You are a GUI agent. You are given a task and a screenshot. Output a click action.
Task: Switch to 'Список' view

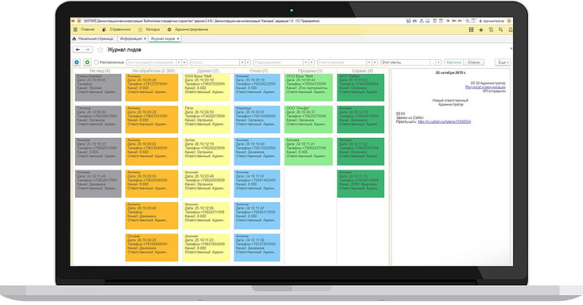point(474,62)
